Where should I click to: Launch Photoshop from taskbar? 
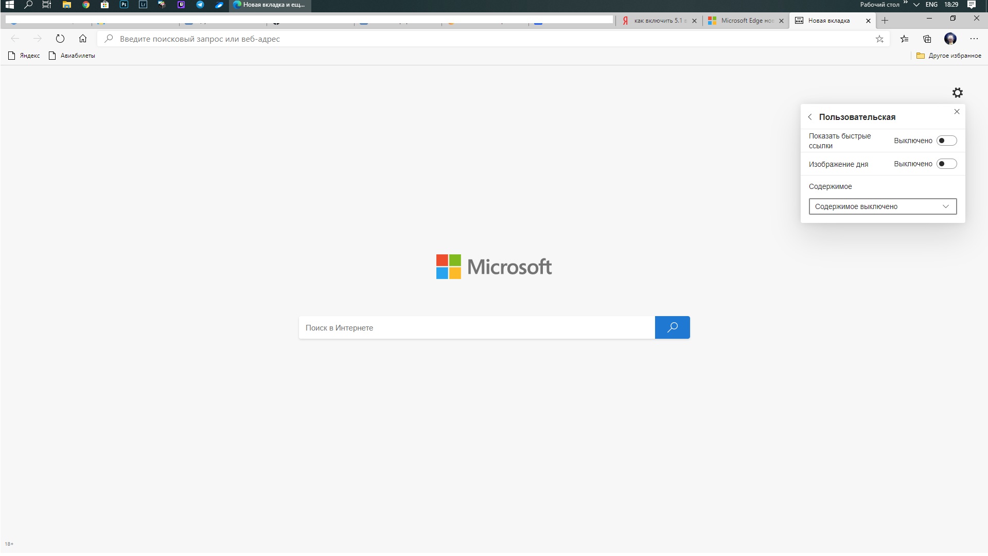coord(124,5)
